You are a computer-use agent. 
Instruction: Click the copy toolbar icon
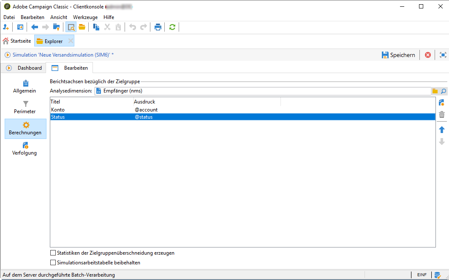[96, 27]
